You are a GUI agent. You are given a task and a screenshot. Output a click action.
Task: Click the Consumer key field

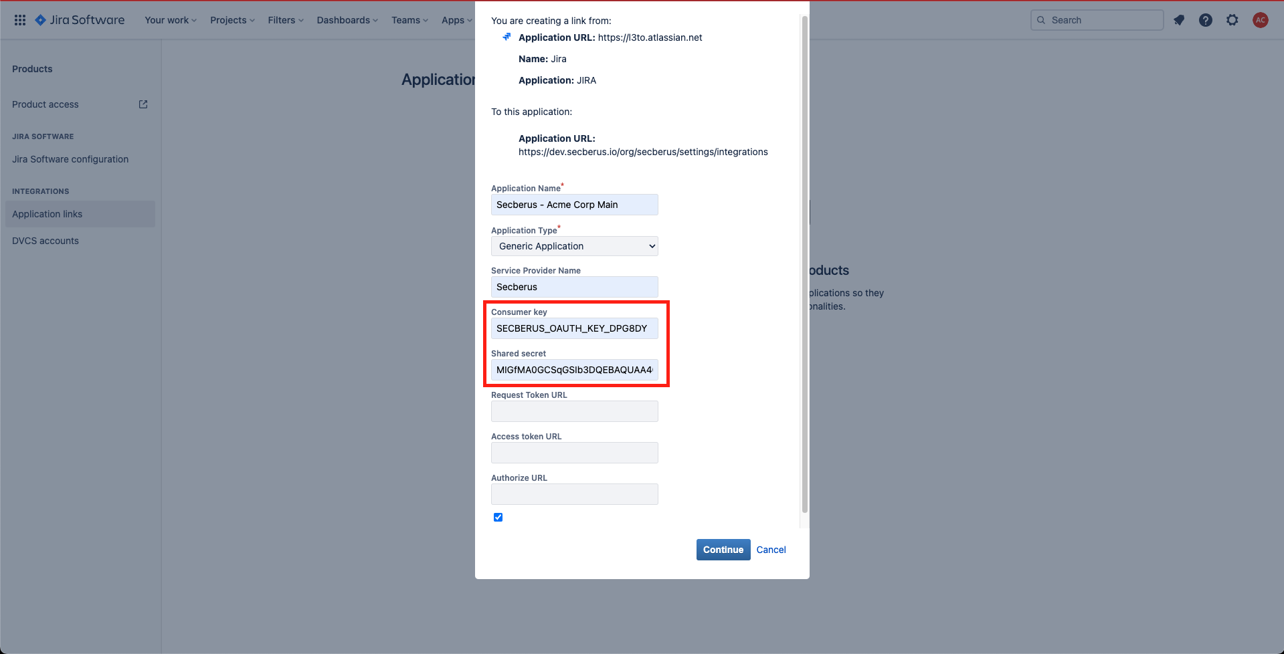(575, 328)
